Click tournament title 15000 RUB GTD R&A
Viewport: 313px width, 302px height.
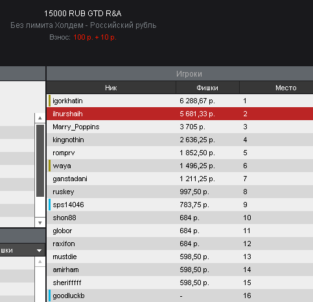[x=83, y=14]
